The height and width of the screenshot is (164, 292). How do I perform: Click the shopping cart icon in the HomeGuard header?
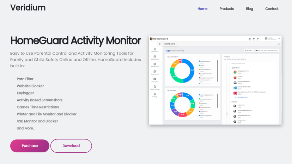(x=254, y=39)
